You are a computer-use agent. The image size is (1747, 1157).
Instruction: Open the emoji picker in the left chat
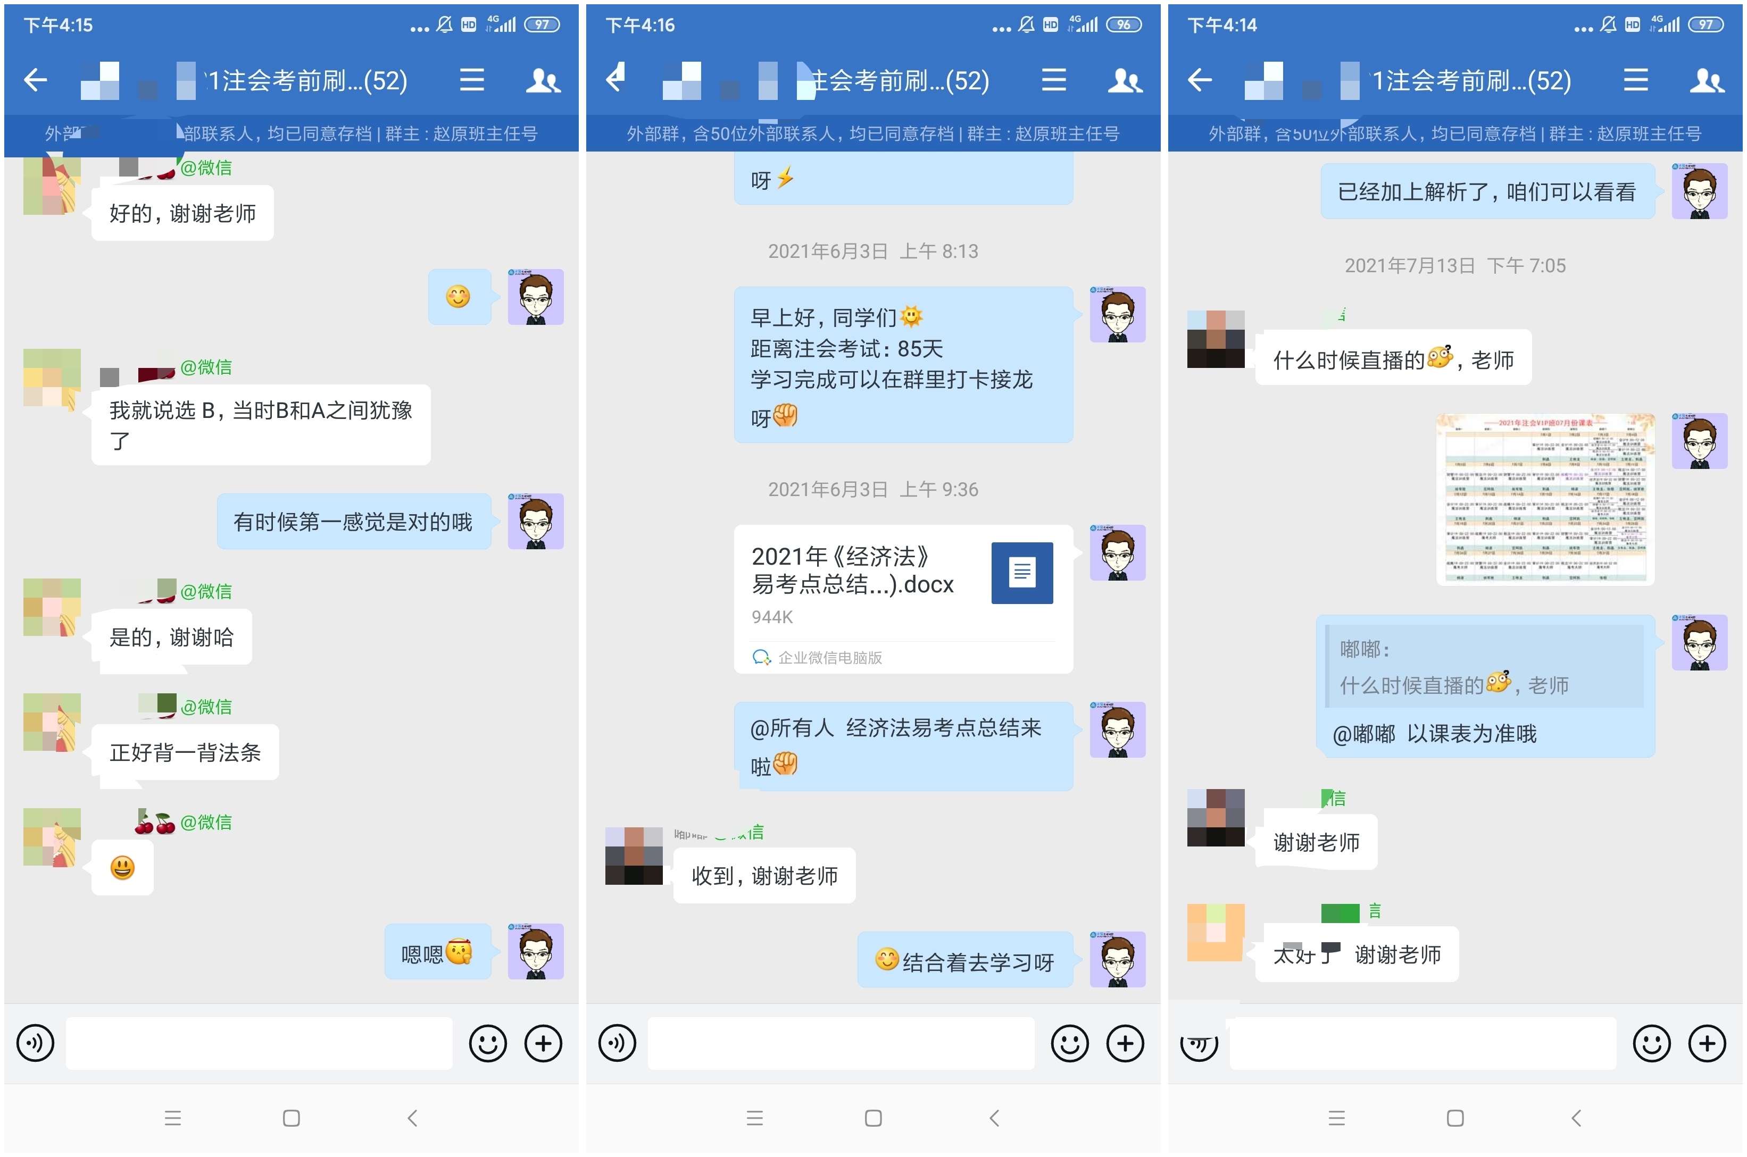coord(488,1043)
